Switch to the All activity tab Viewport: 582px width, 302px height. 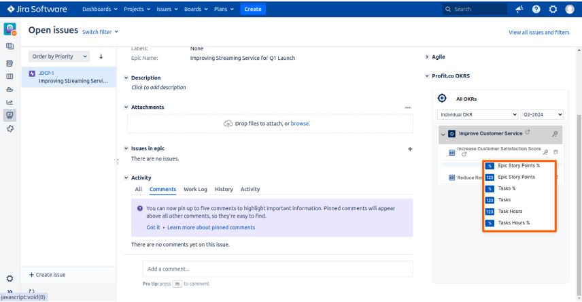139,189
